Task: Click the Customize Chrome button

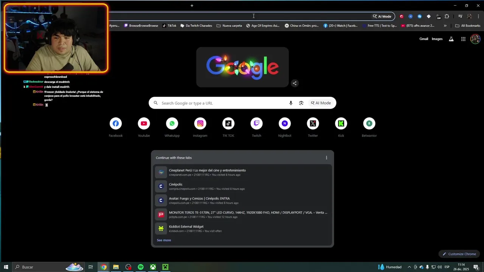Action: 459,254
